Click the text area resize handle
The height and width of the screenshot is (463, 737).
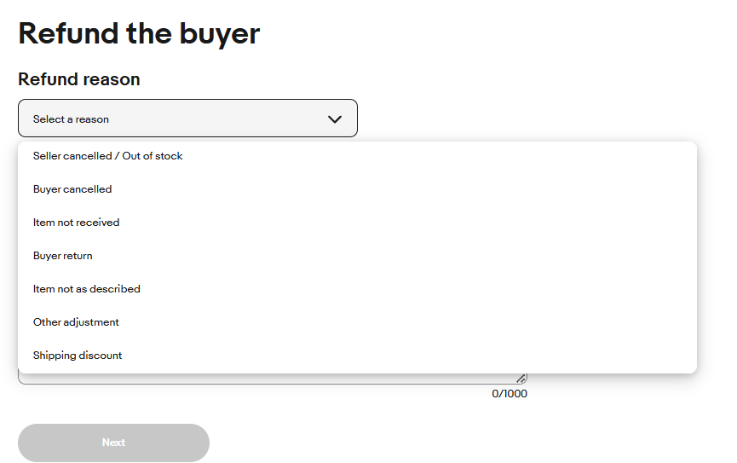pyautogui.click(x=521, y=379)
